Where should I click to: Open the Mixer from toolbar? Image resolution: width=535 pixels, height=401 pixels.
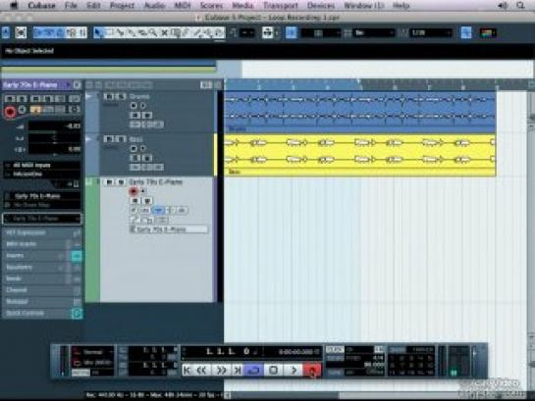pos(82,32)
